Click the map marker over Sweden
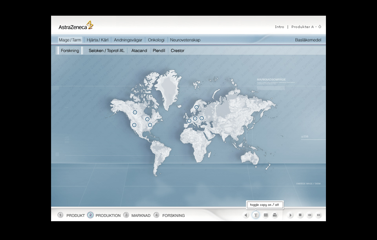Image resolution: width=377 pixels, height=240 pixels. tap(196, 107)
